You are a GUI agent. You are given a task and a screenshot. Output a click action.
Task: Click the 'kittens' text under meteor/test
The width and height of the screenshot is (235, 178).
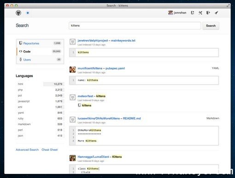87,105
